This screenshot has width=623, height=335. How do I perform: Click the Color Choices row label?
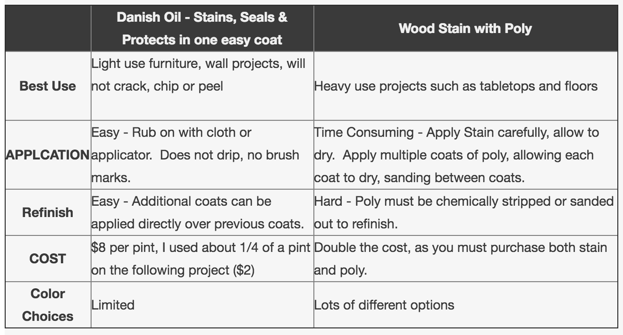pos(48,305)
